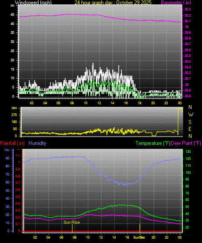Click the '35' value on windspeed axis
202x243 pixels.
12,32
